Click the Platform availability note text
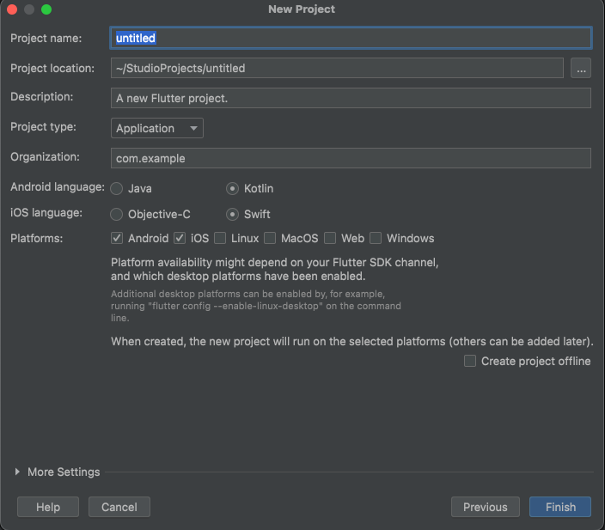 (x=275, y=269)
